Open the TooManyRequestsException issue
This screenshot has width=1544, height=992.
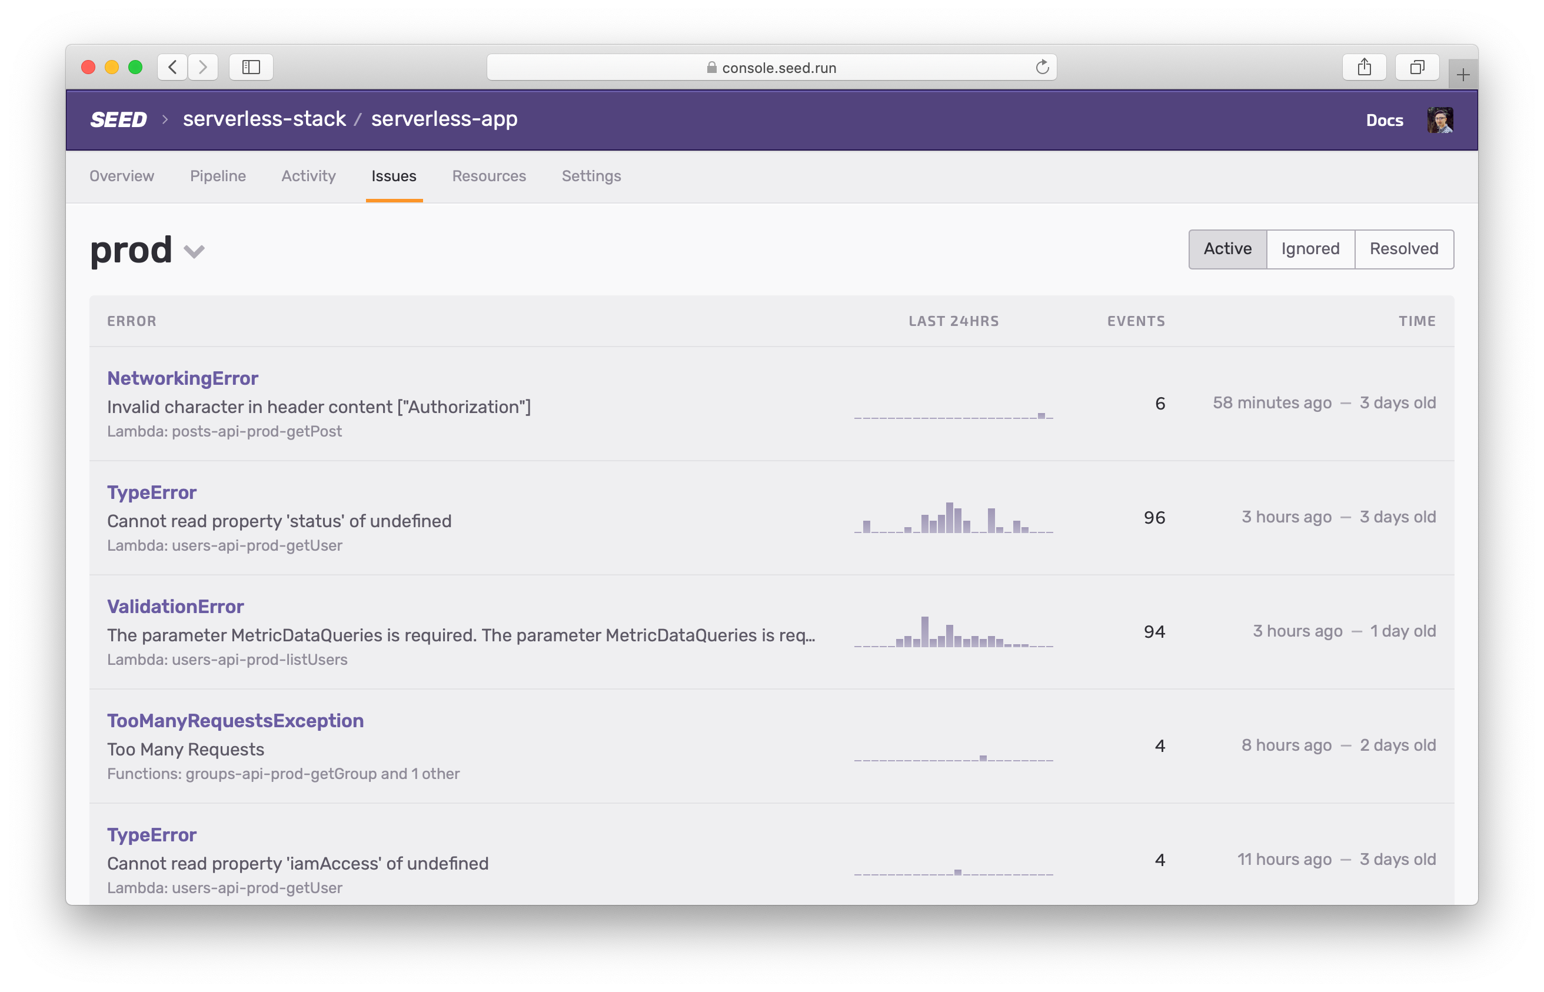(x=235, y=720)
